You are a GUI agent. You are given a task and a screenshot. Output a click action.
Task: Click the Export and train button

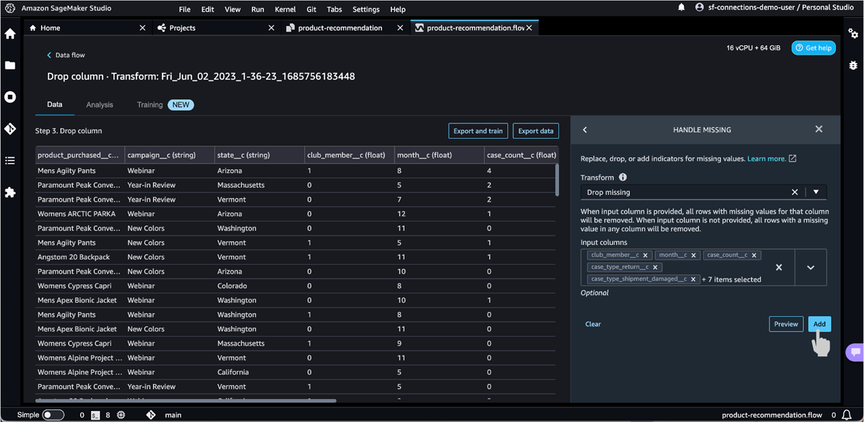(478, 131)
